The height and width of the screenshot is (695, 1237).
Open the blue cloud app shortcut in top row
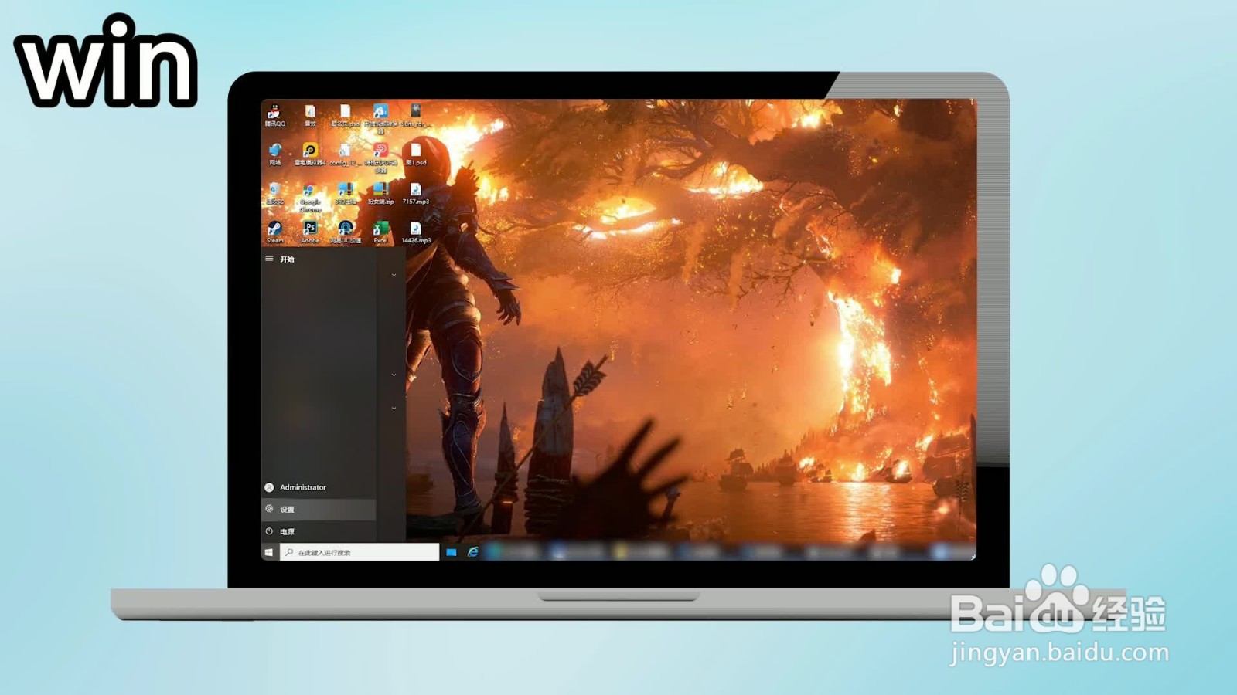point(380,118)
